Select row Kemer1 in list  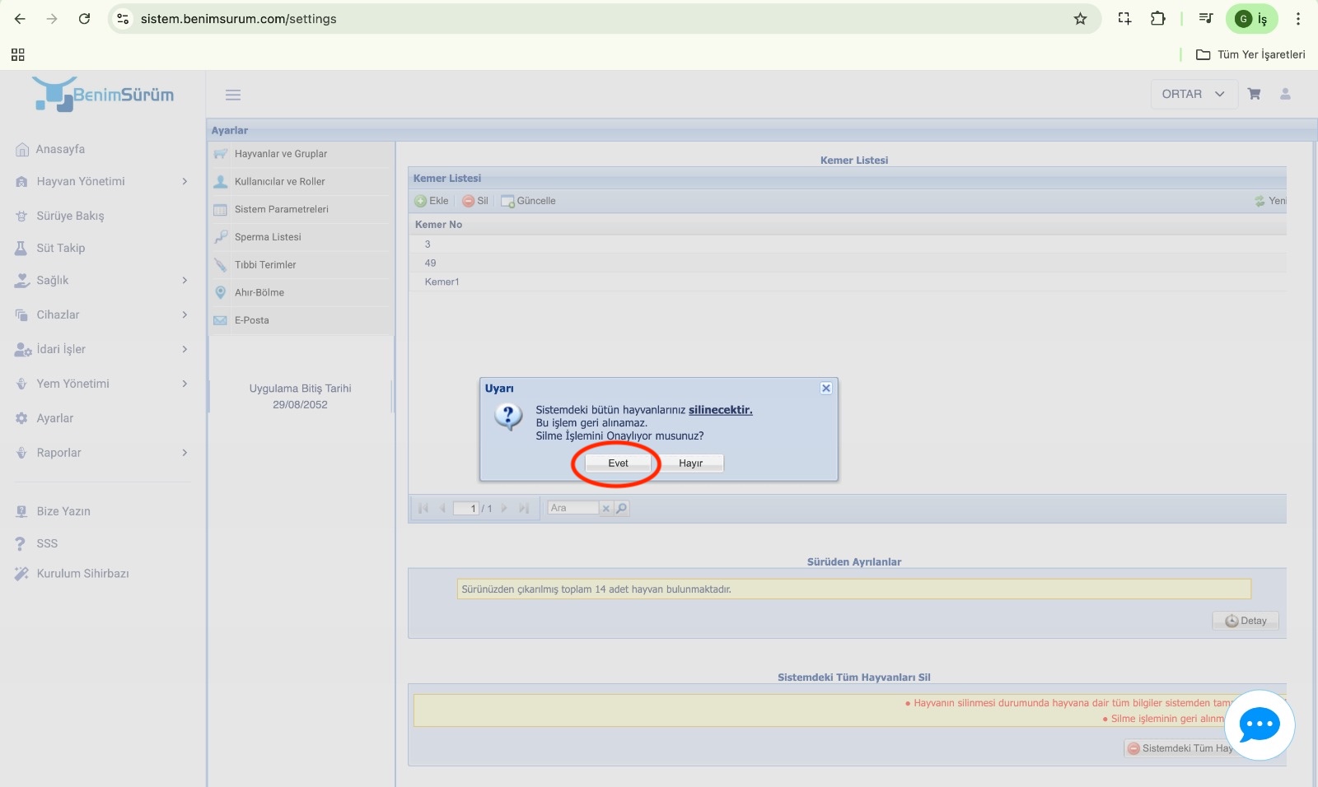pyautogui.click(x=442, y=282)
